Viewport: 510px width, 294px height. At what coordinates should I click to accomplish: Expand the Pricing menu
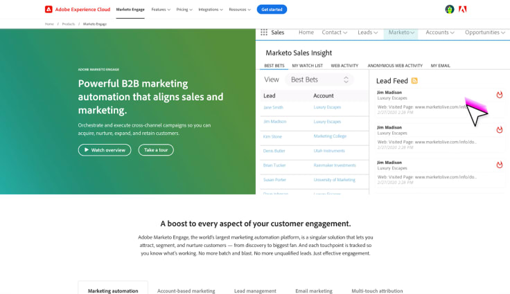pos(184,10)
